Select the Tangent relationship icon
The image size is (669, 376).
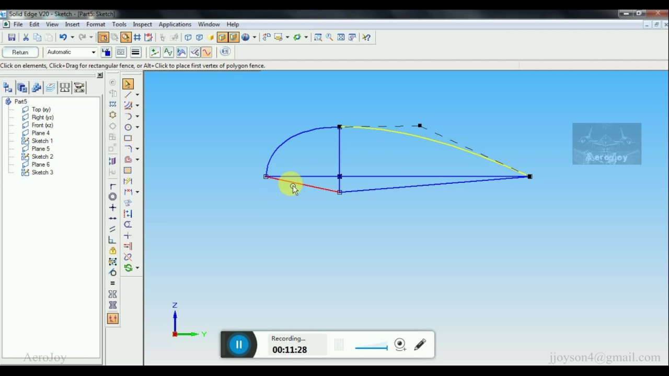coord(112,273)
